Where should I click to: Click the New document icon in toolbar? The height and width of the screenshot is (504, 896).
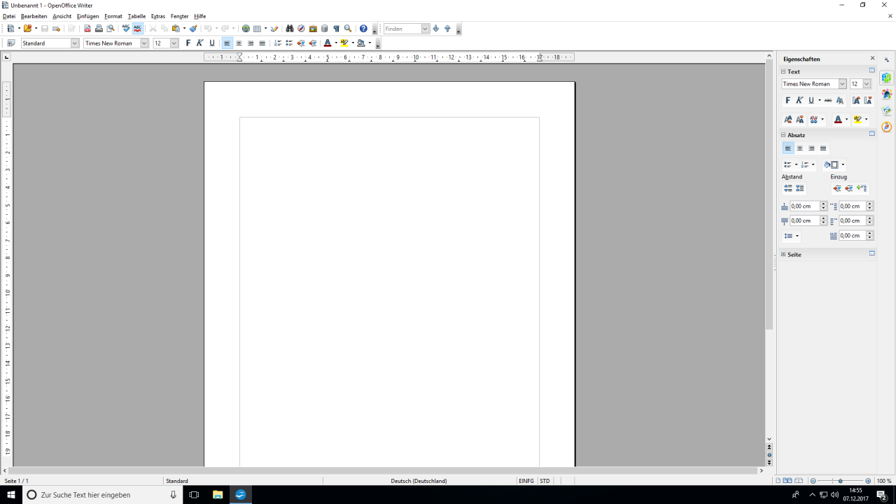[10, 29]
